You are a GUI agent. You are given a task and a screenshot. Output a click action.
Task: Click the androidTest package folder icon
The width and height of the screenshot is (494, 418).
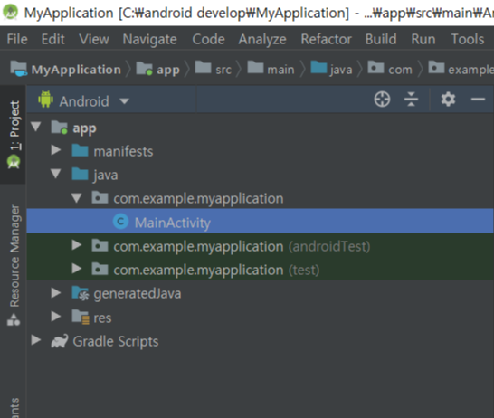tap(100, 245)
